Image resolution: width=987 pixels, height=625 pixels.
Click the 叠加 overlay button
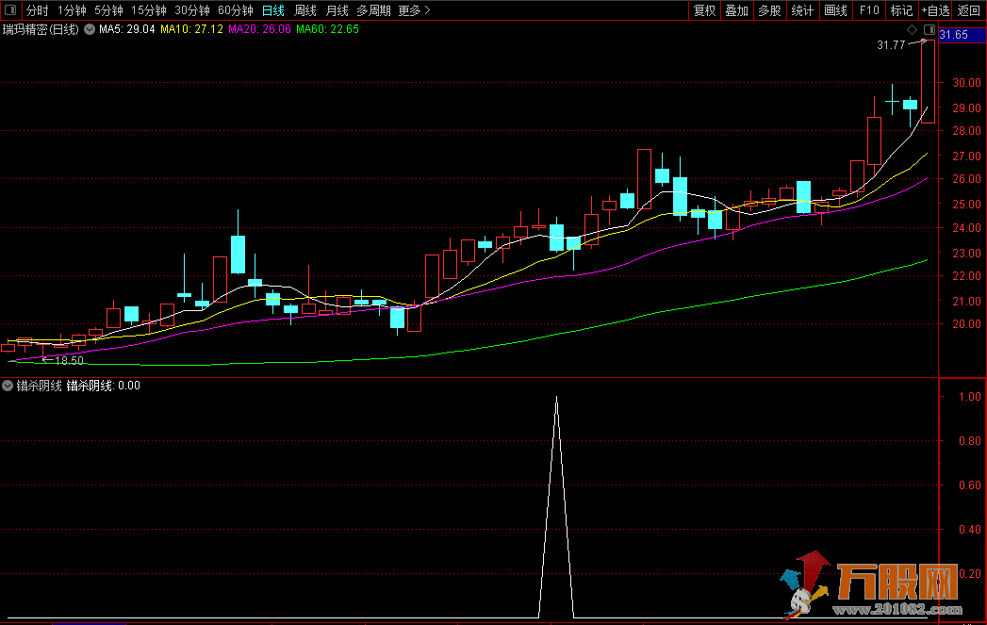(737, 10)
